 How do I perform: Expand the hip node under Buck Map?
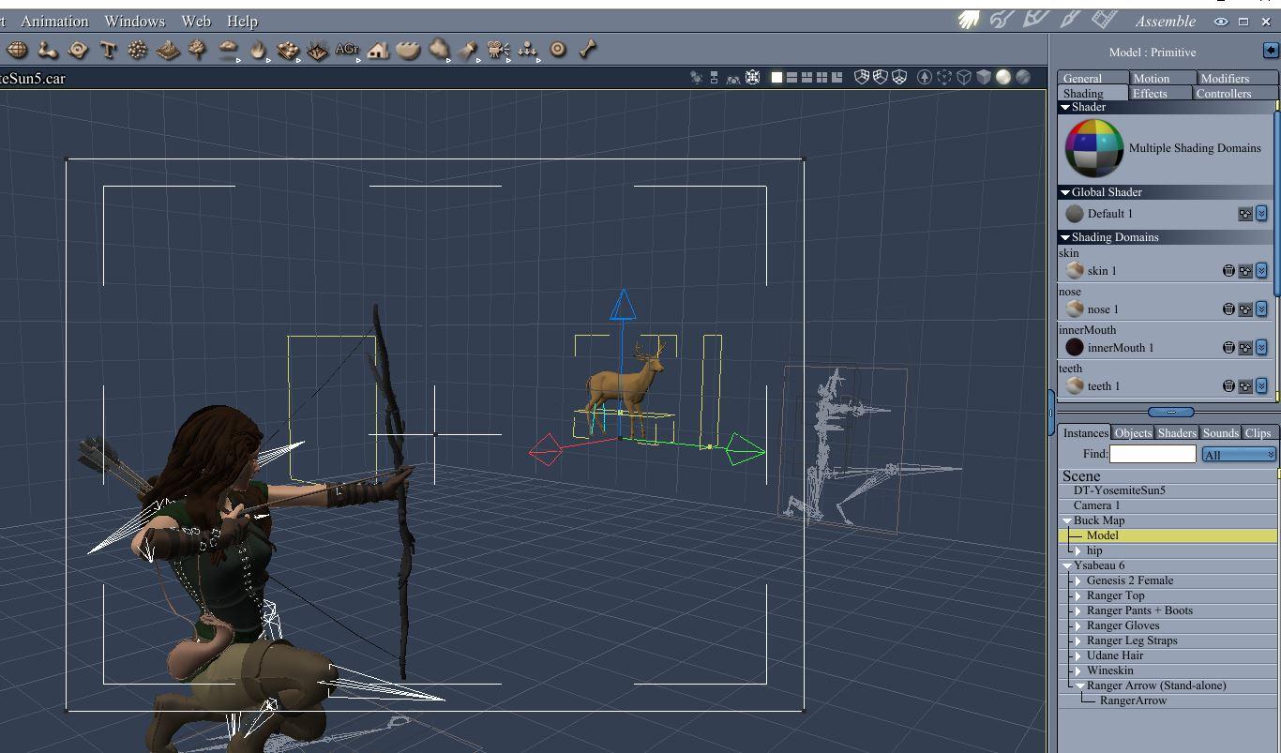click(x=1078, y=551)
